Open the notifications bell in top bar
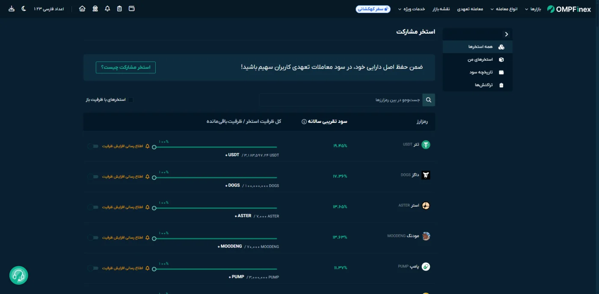599x294 pixels. (x=107, y=9)
